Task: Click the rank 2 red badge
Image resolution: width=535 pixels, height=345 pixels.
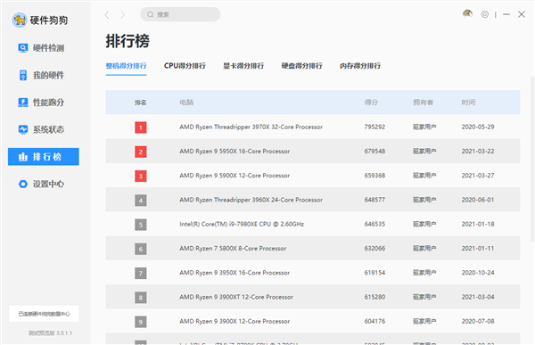Action: coord(141,152)
